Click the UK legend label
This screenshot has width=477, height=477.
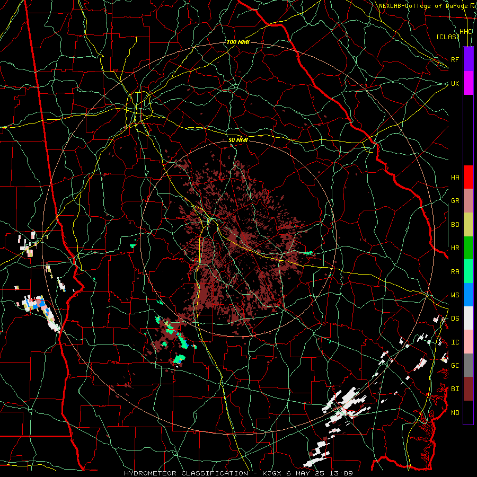tap(455, 83)
